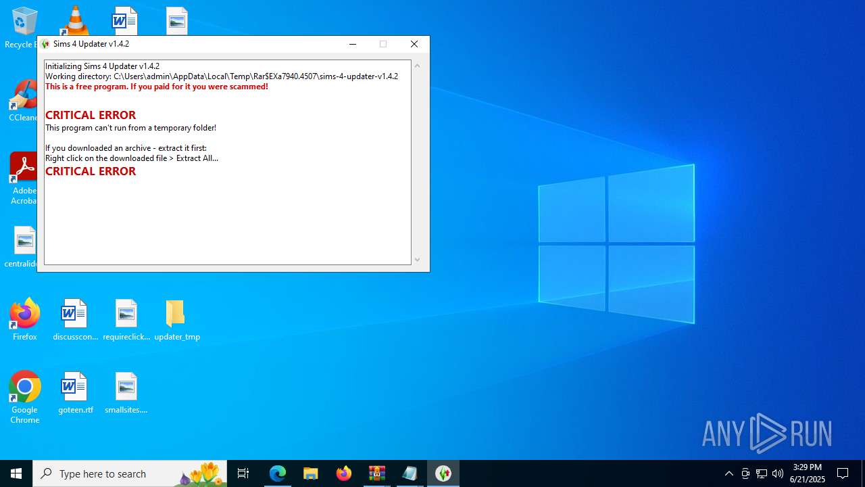Screen dimensions: 865x487
Task: Open the smallsites image file icon
Action: pyautogui.click(x=126, y=392)
